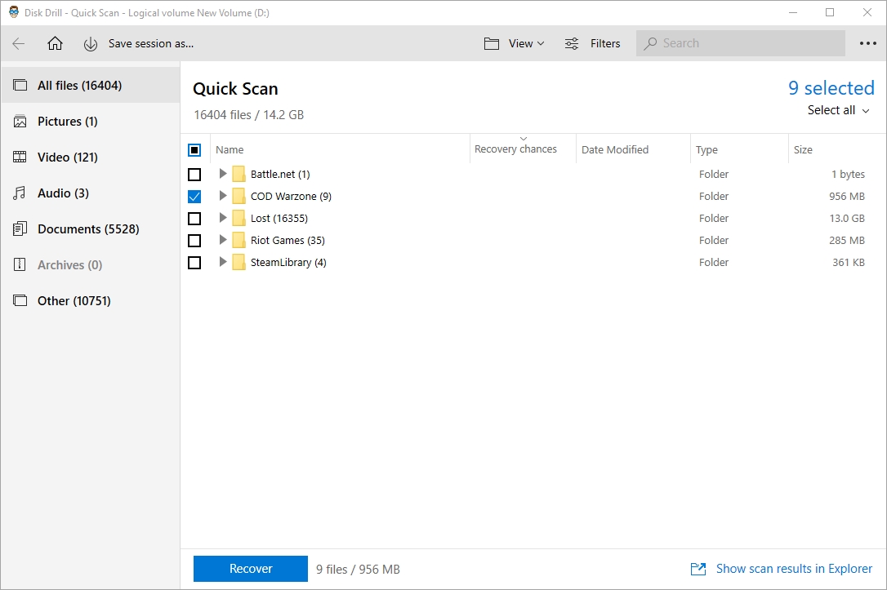
Task: Filter by Other category
Action: (x=91, y=300)
